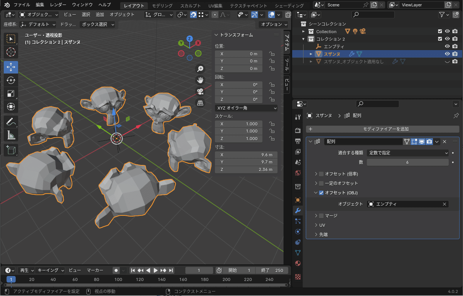
Task: Hide スザンヌ with its eye icon
Action: pyautogui.click(x=448, y=54)
